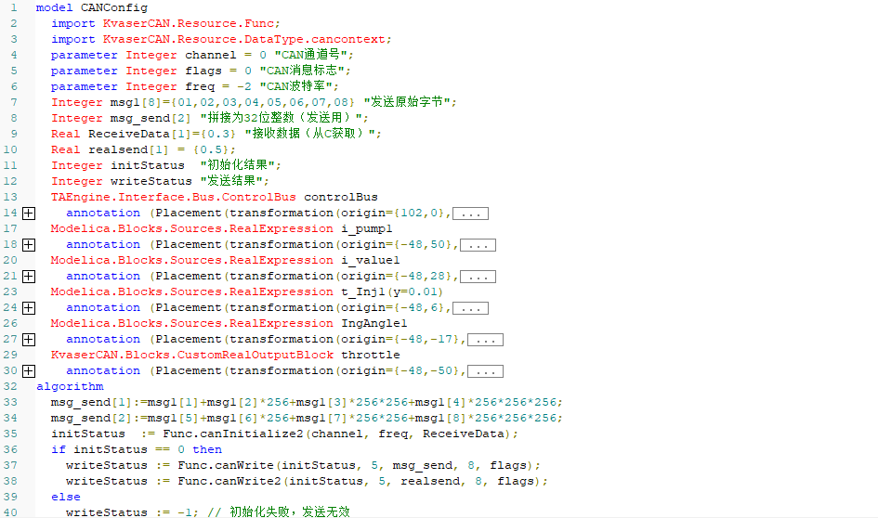Click the 'msg1[8]' array declaration
Image resolution: width=878 pixels, height=518 pixels.
point(137,102)
